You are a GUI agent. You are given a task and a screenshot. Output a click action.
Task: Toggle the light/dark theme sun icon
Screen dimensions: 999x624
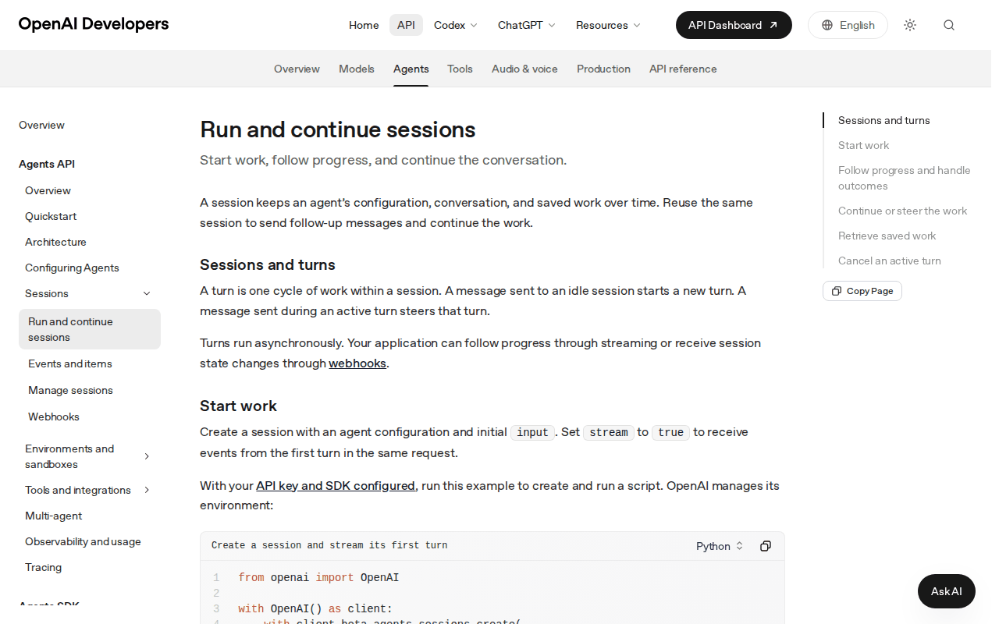click(910, 25)
